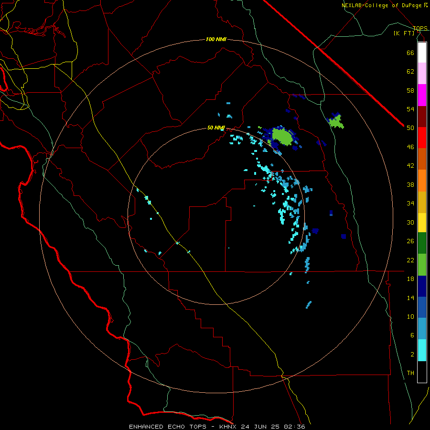
Task: Click the "62" legend value
Action: click(410, 72)
